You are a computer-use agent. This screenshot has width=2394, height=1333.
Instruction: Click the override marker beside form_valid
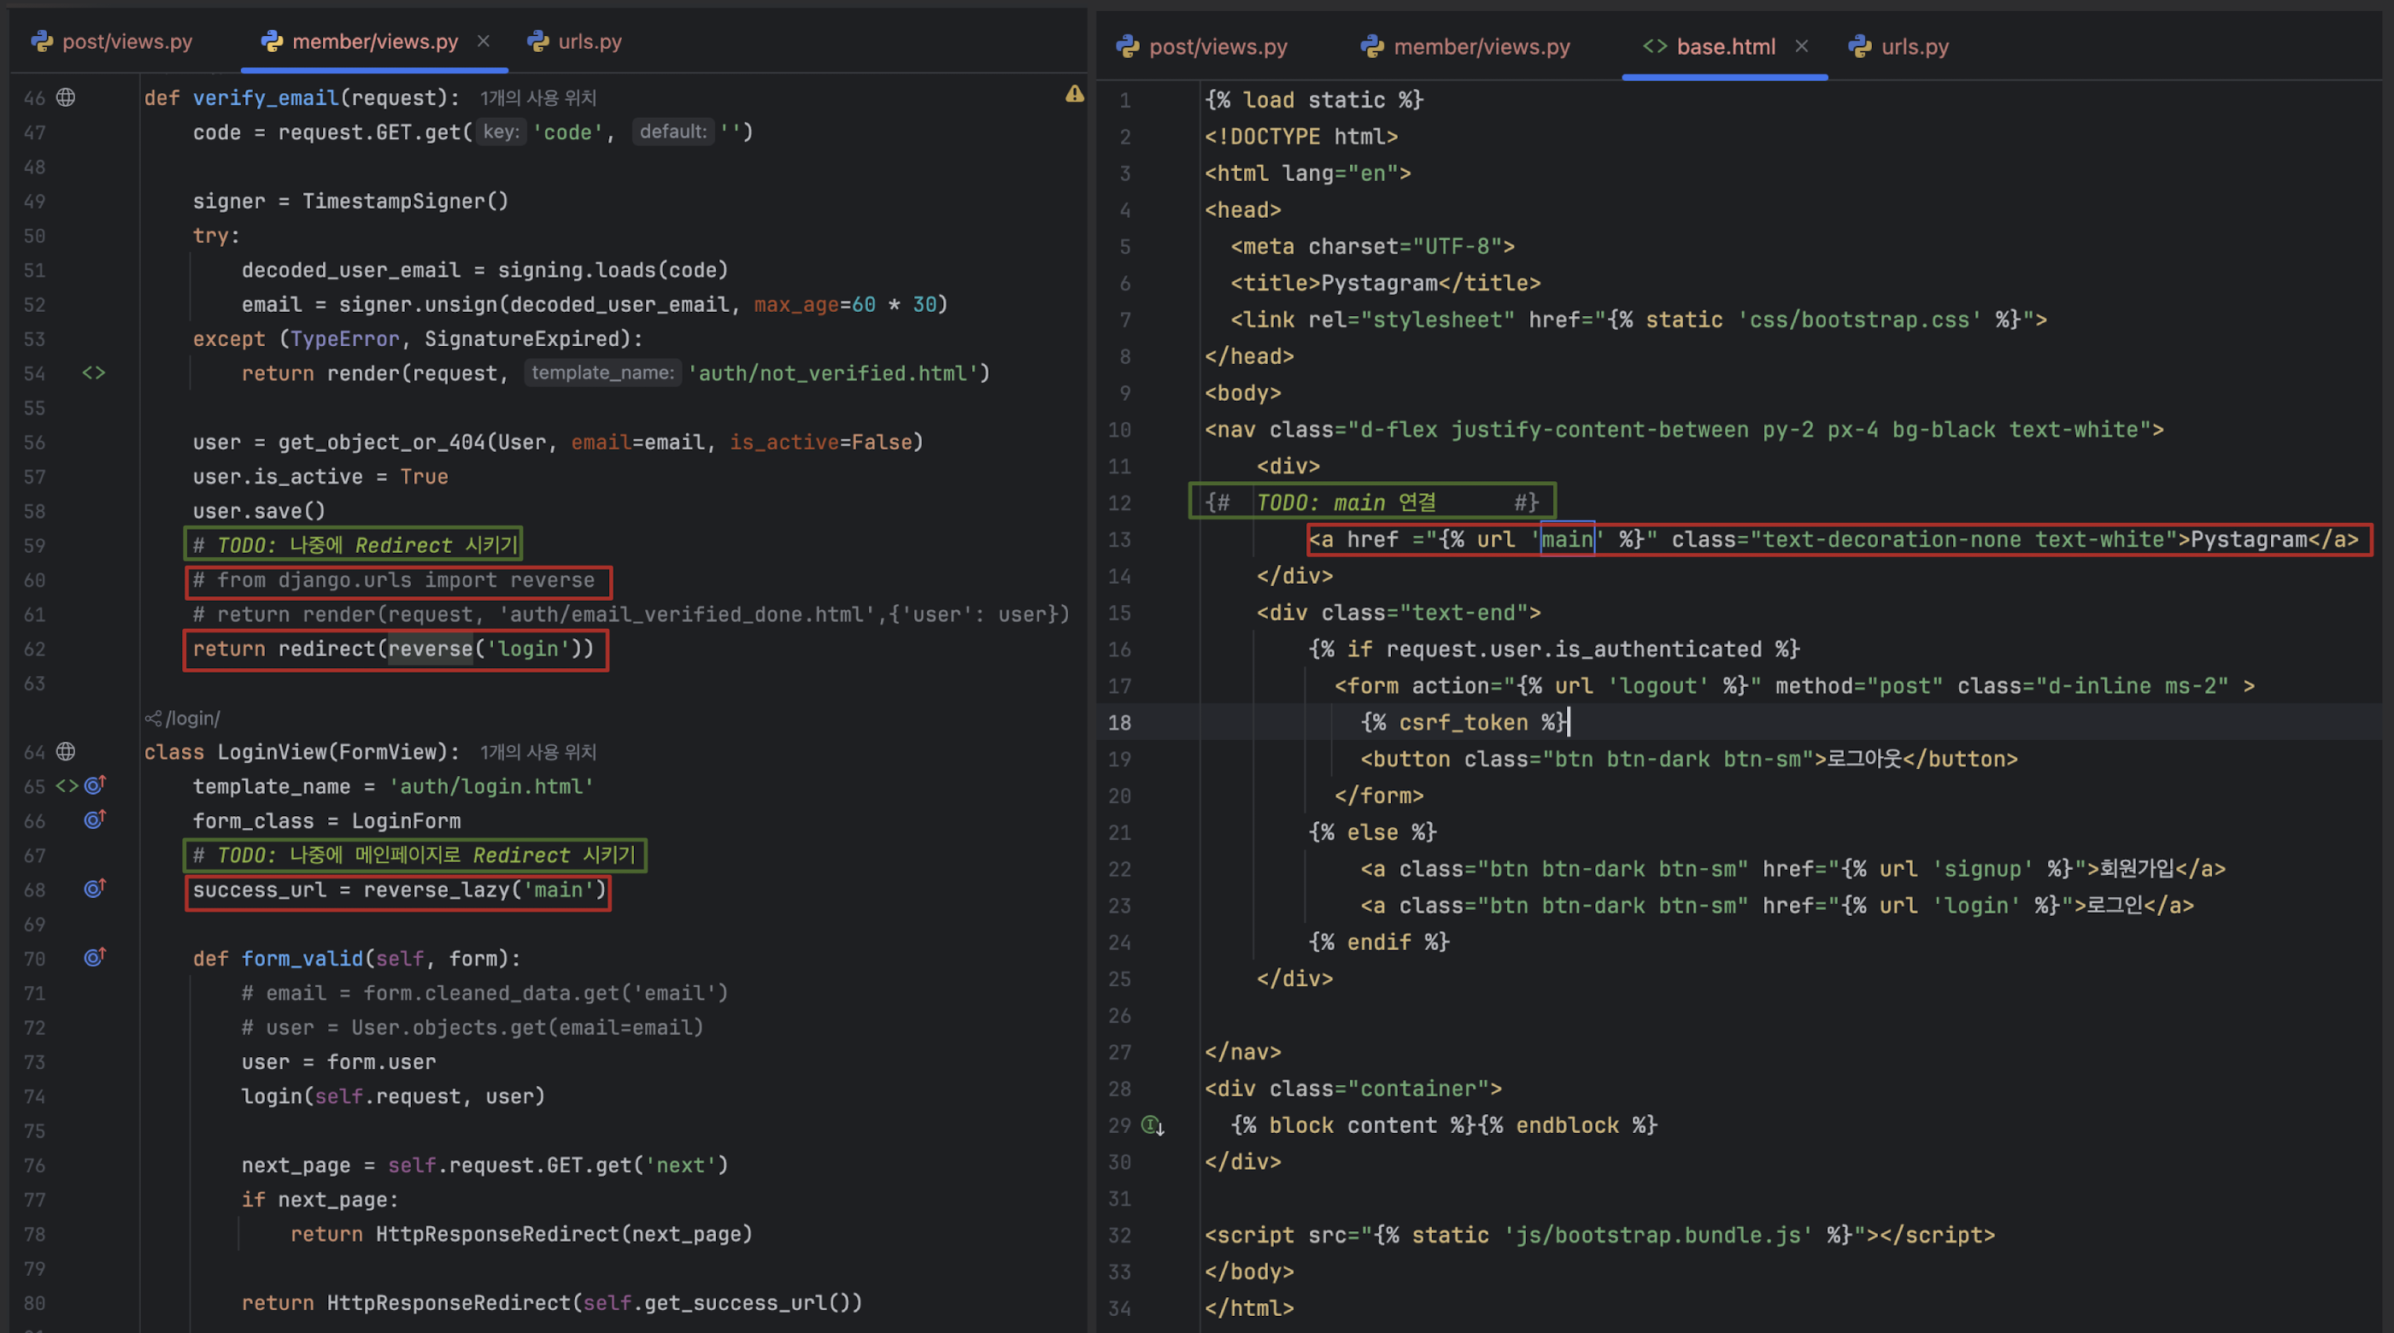95,958
